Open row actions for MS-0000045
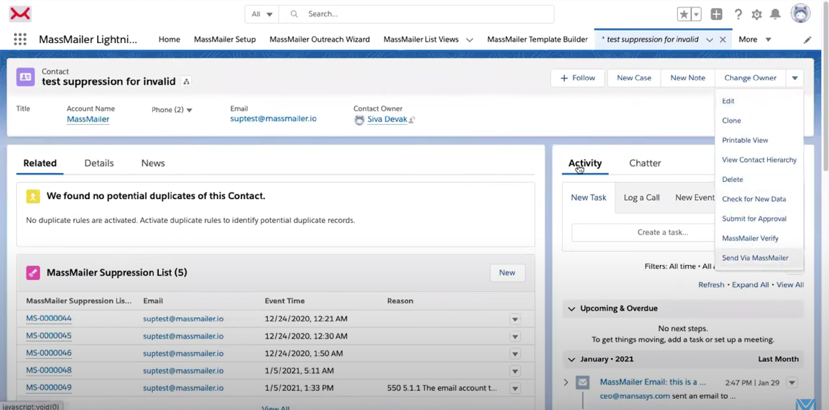This screenshot has height=410, width=829. 515,337
